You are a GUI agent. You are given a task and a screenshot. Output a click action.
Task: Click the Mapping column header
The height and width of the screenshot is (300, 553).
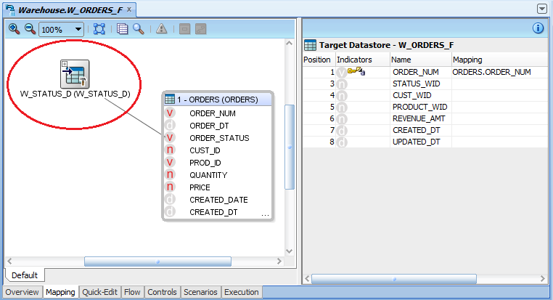point(500,60)
